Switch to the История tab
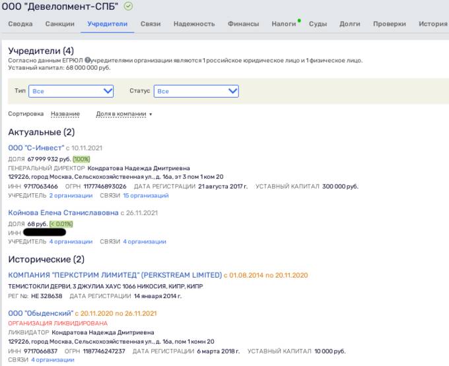449x366 pixels. click(x=433, y=24)
